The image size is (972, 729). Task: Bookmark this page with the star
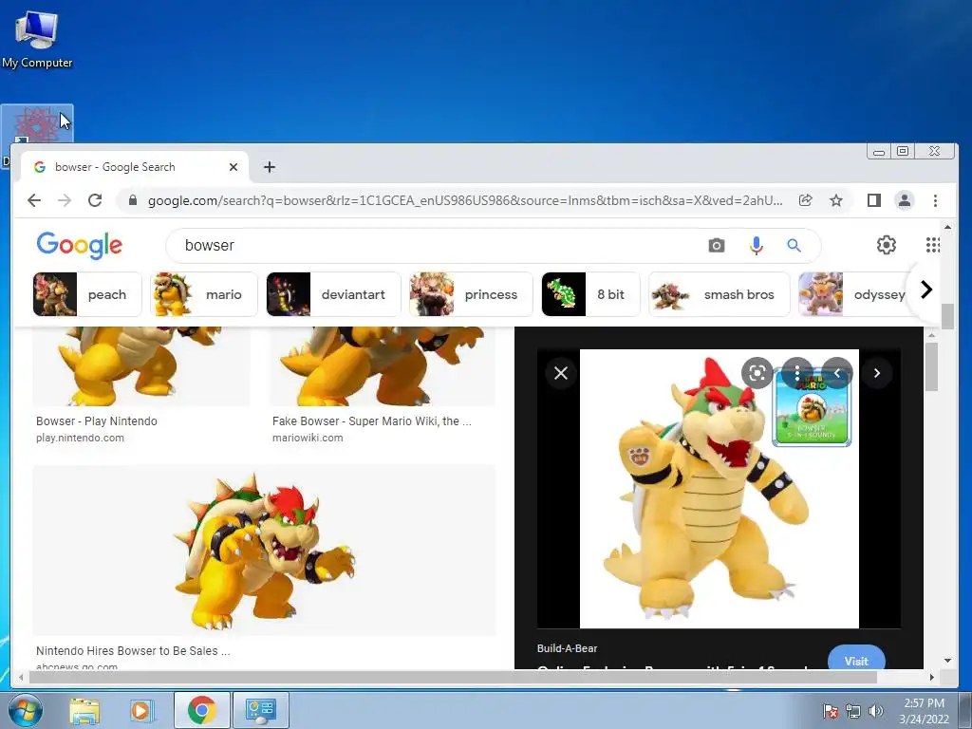click(x=836, y=200)
